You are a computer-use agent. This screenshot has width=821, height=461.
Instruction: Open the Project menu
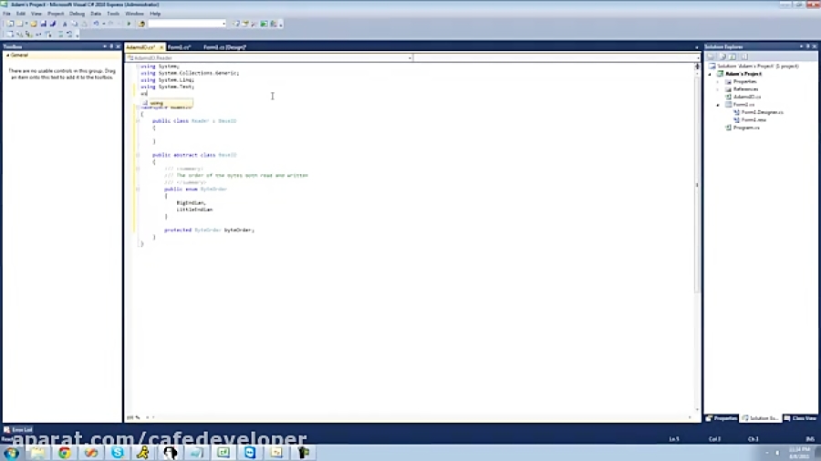coord(56,14)
